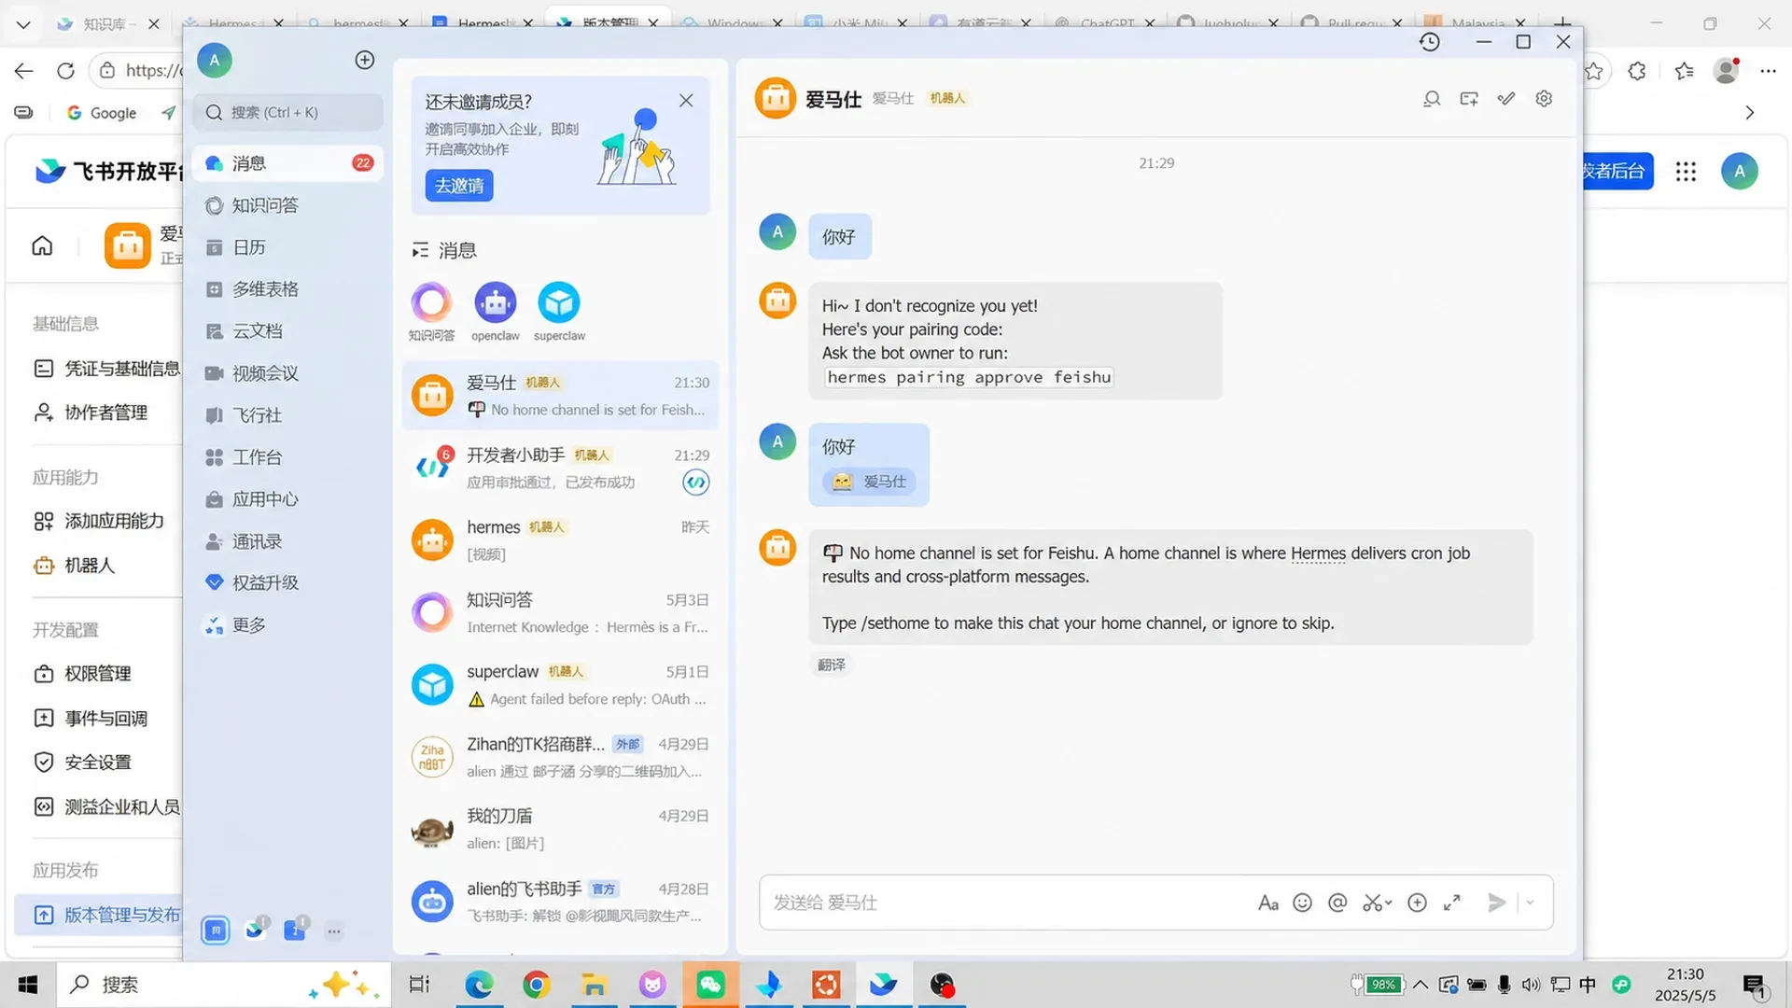Open the hermes bot conversation

click(x=560, y=540)
